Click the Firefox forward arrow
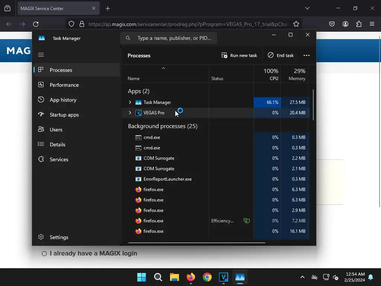This screenshot has width=381, height=286. 22,24
